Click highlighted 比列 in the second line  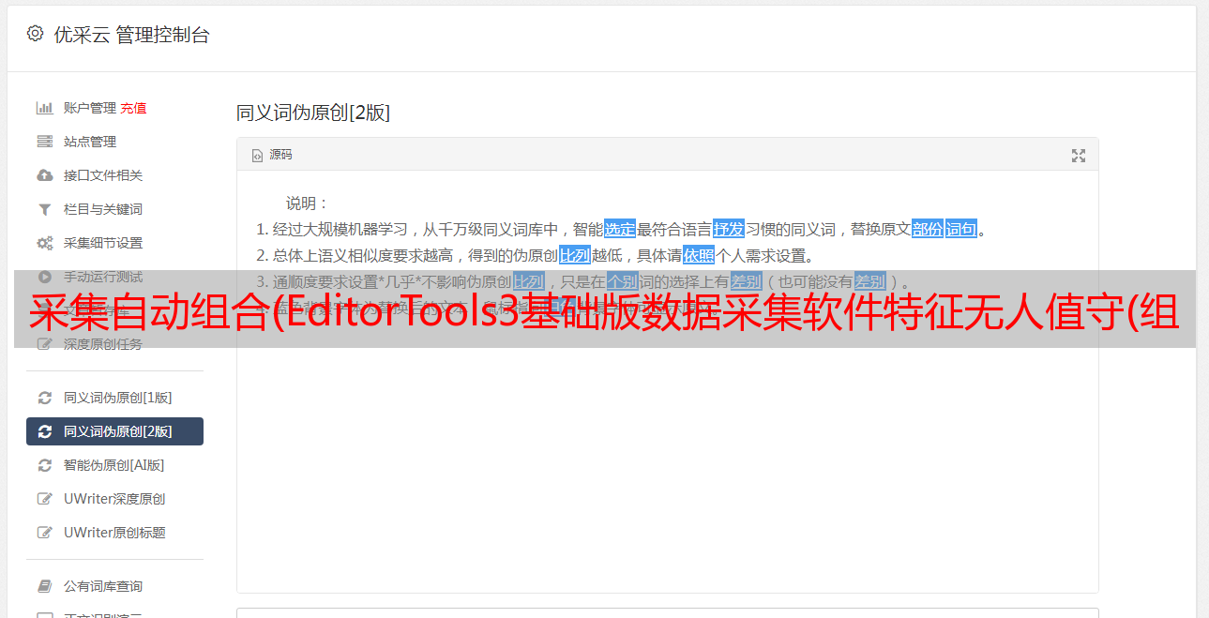(x=575, y=255)
